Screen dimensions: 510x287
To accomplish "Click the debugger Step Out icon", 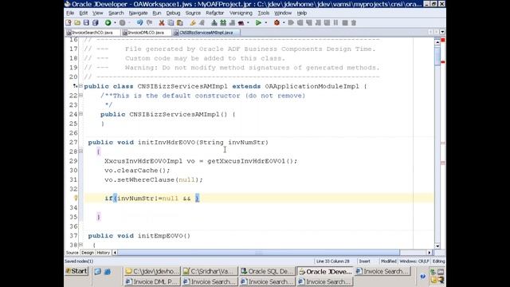I will 318,23.
